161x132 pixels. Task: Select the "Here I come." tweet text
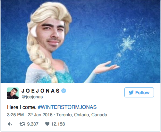(22, 107)
